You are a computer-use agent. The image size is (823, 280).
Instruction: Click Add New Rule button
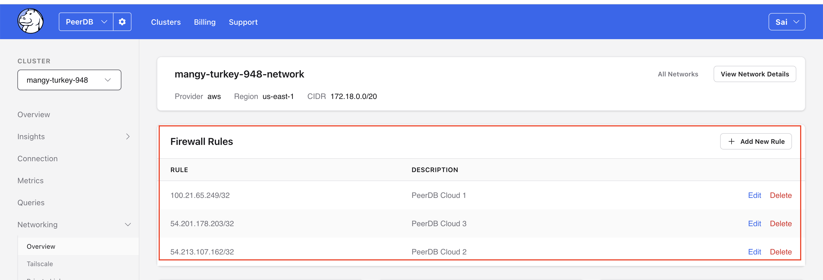pos(756,141)
